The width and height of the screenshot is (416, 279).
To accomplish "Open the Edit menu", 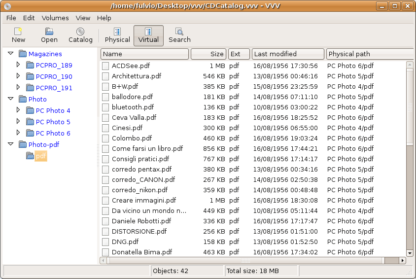I will (29, 18).
